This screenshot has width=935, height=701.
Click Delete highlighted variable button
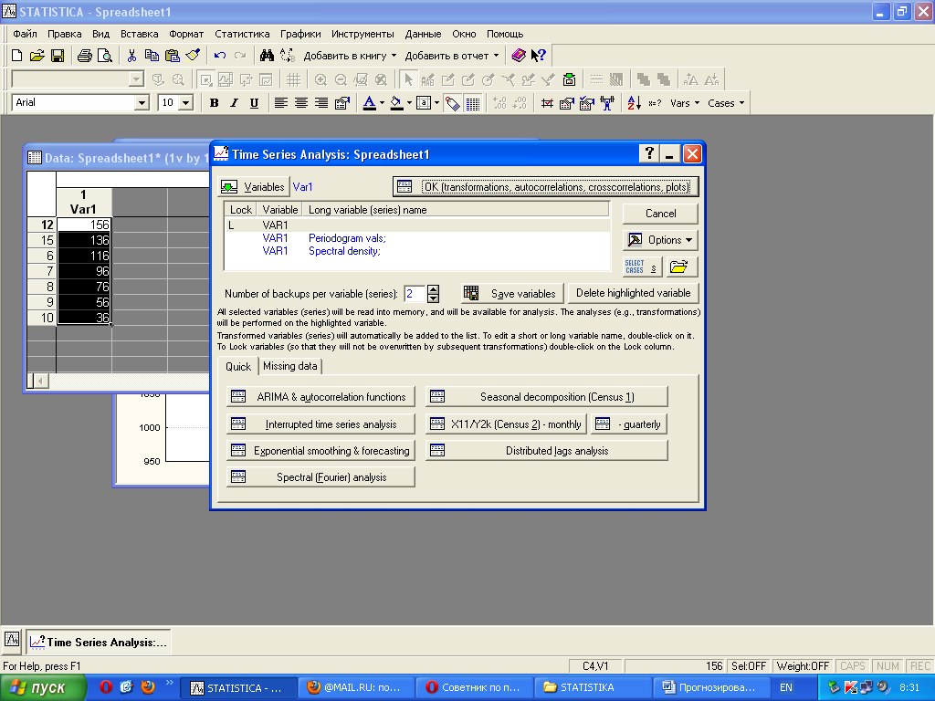point(634,293)
